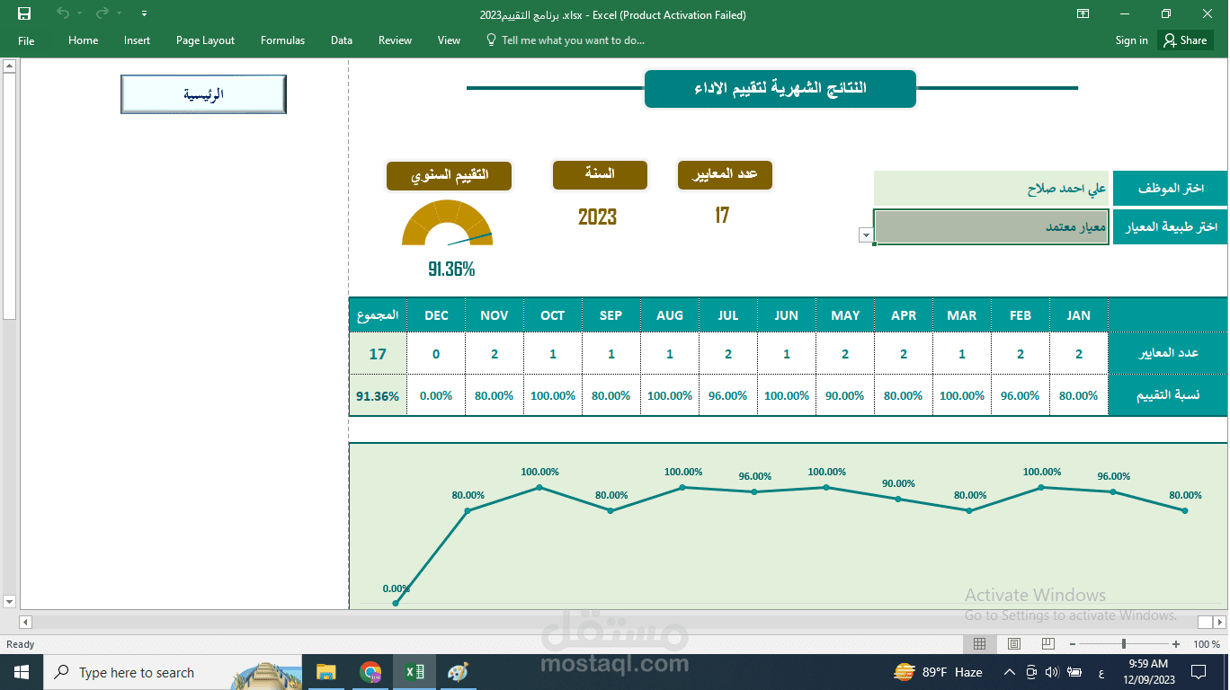The height and width of the screenshot is (690, 1230).
Task: Open the Formulas tab
Action: click(282, 40)
